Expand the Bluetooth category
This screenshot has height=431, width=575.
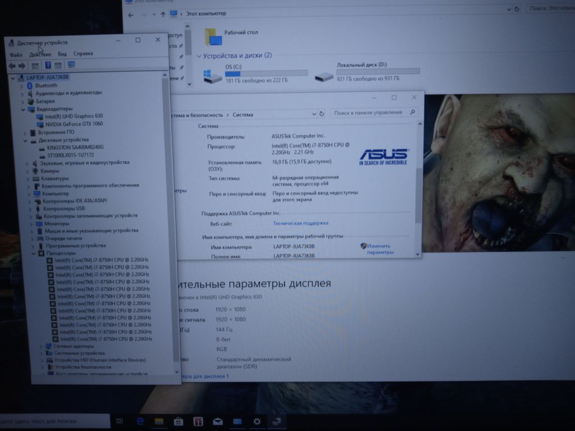22,86
